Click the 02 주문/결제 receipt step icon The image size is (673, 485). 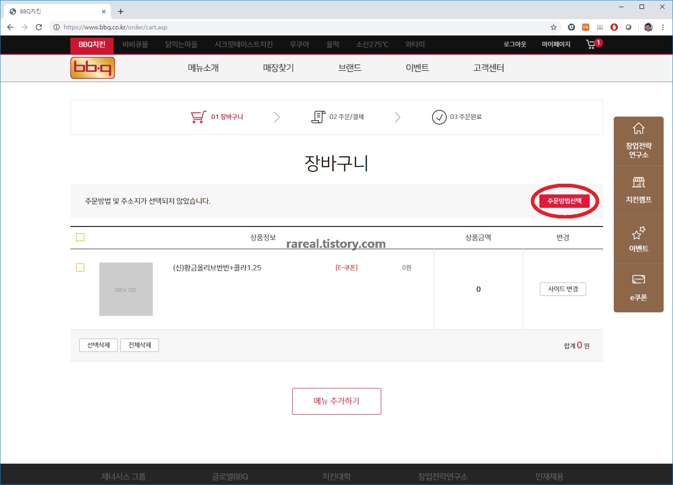pyautogui.click(x=318, y=117)
